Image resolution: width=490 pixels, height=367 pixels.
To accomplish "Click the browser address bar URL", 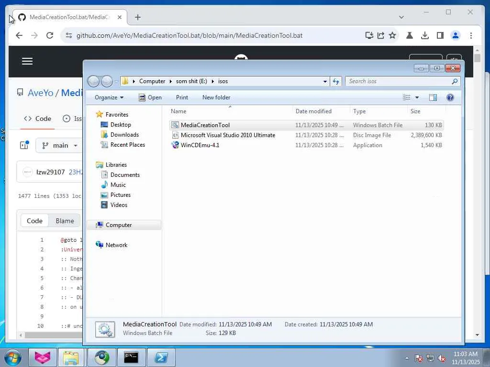I will pos(189,35).
